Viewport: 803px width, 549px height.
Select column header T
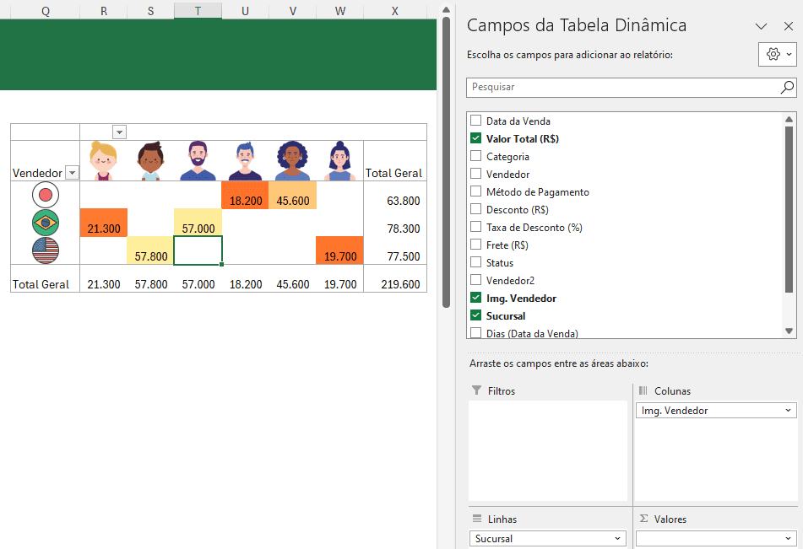(198, 12)
